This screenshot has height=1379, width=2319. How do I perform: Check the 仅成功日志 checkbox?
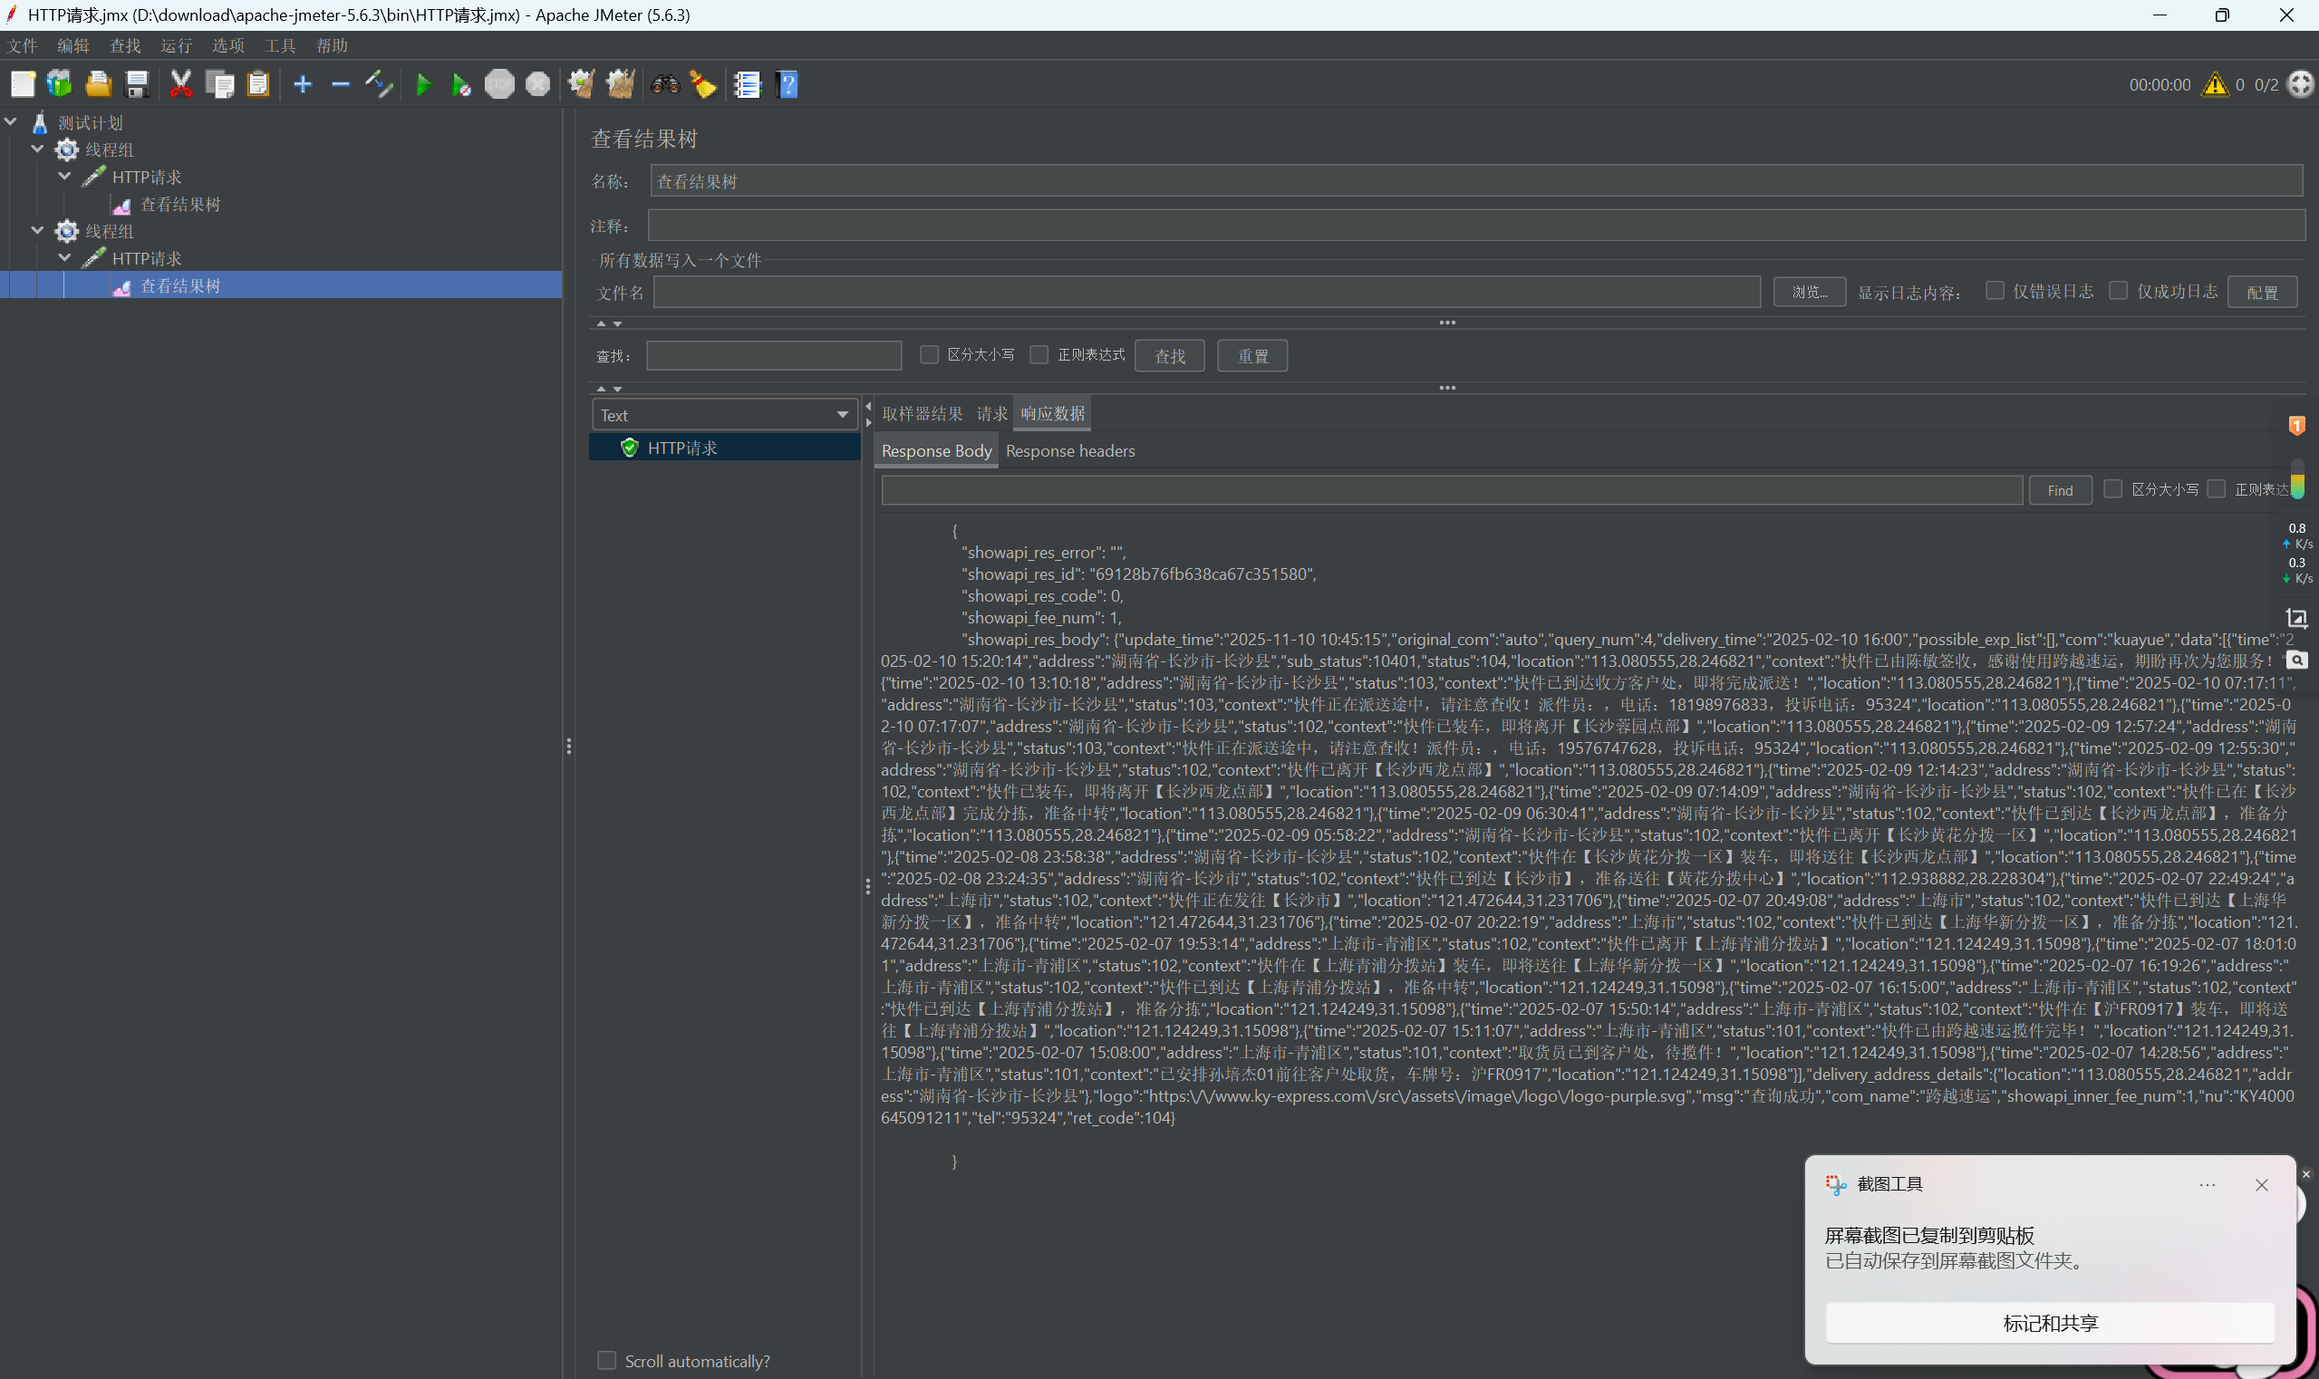(2118, 291)
